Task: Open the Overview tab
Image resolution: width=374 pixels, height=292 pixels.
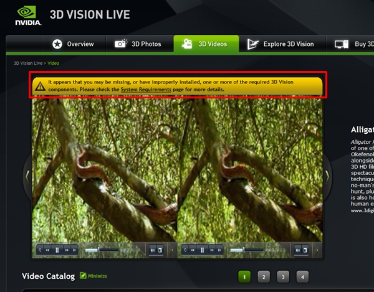Action: tap(74, 44)
